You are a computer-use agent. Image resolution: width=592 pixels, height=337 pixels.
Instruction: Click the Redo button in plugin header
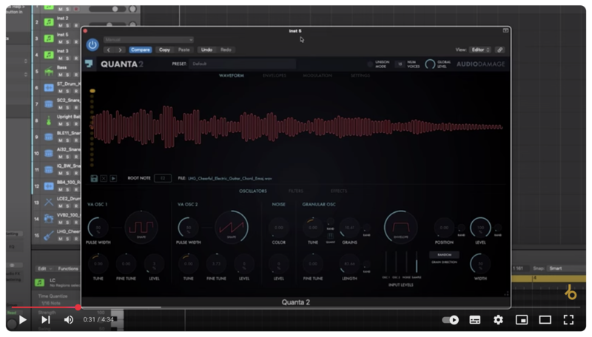(x=226, y=50)
